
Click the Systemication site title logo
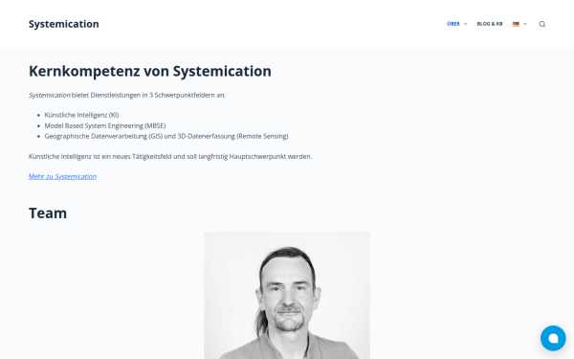point(64,24)
